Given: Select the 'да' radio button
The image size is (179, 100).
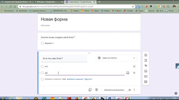Looking at the screenshot, I should click(x=42, y=73).
